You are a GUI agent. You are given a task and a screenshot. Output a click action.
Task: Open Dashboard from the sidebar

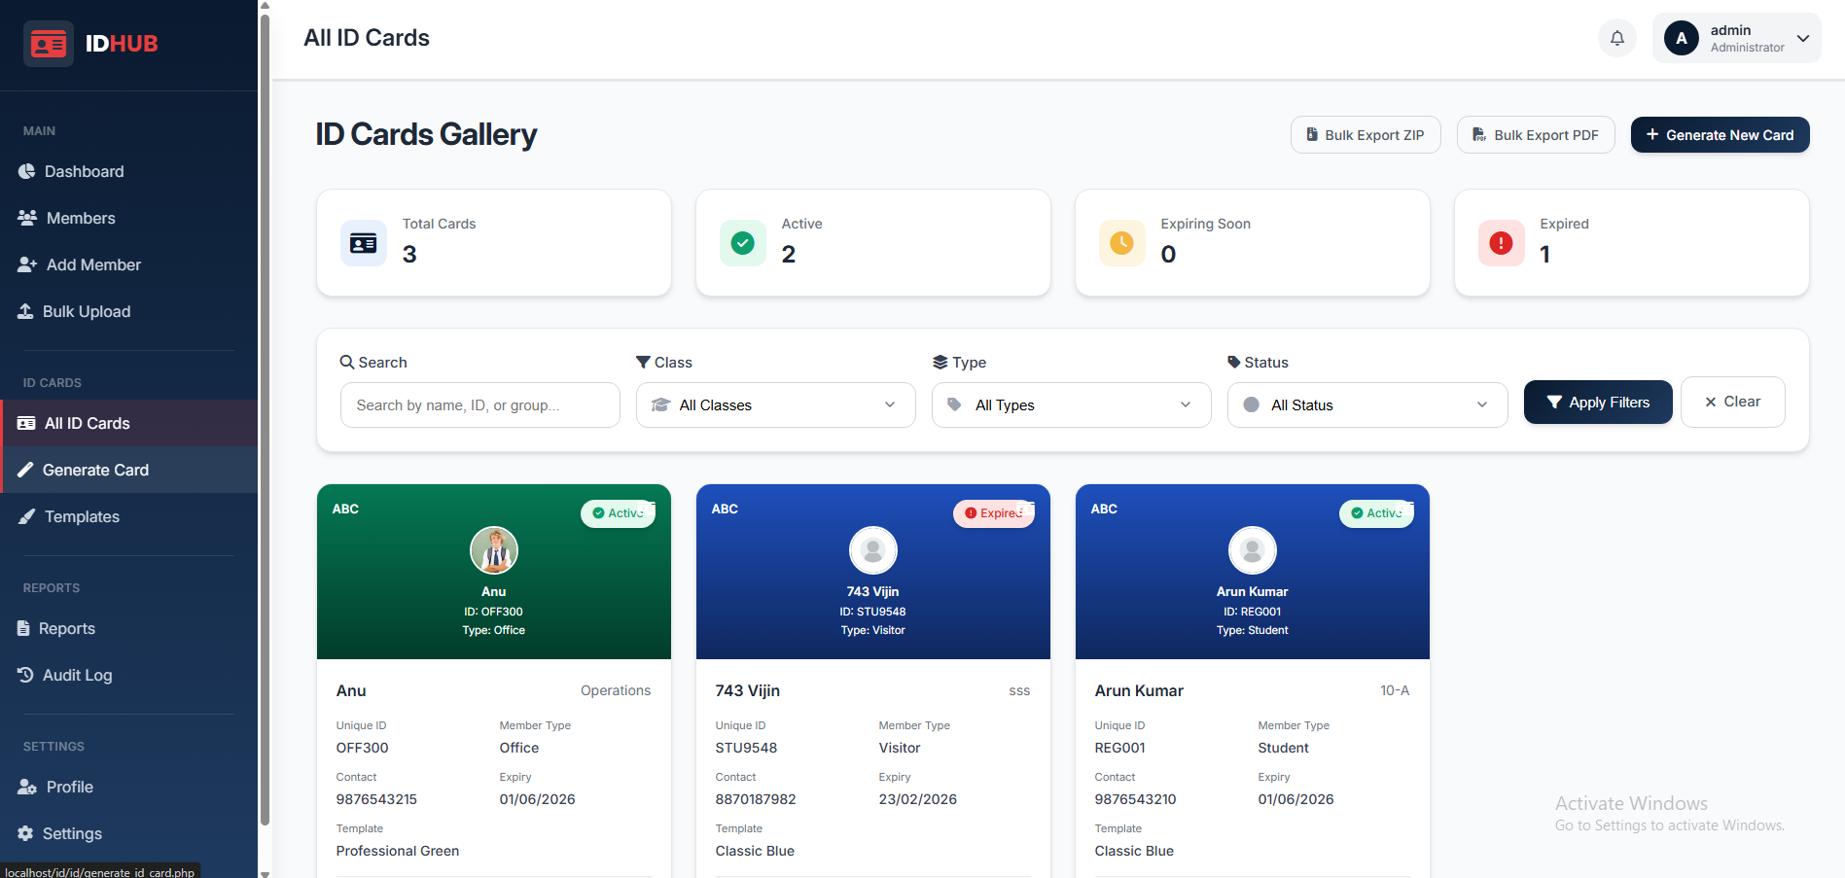(84, 171)
